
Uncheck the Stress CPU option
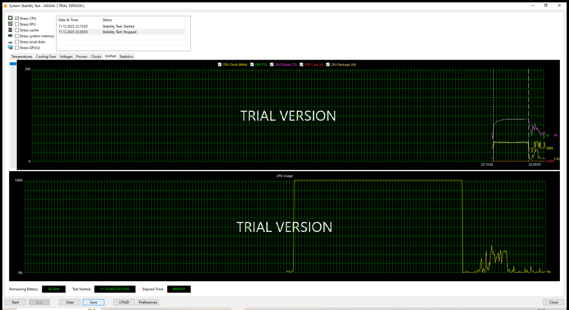(17, 18)
